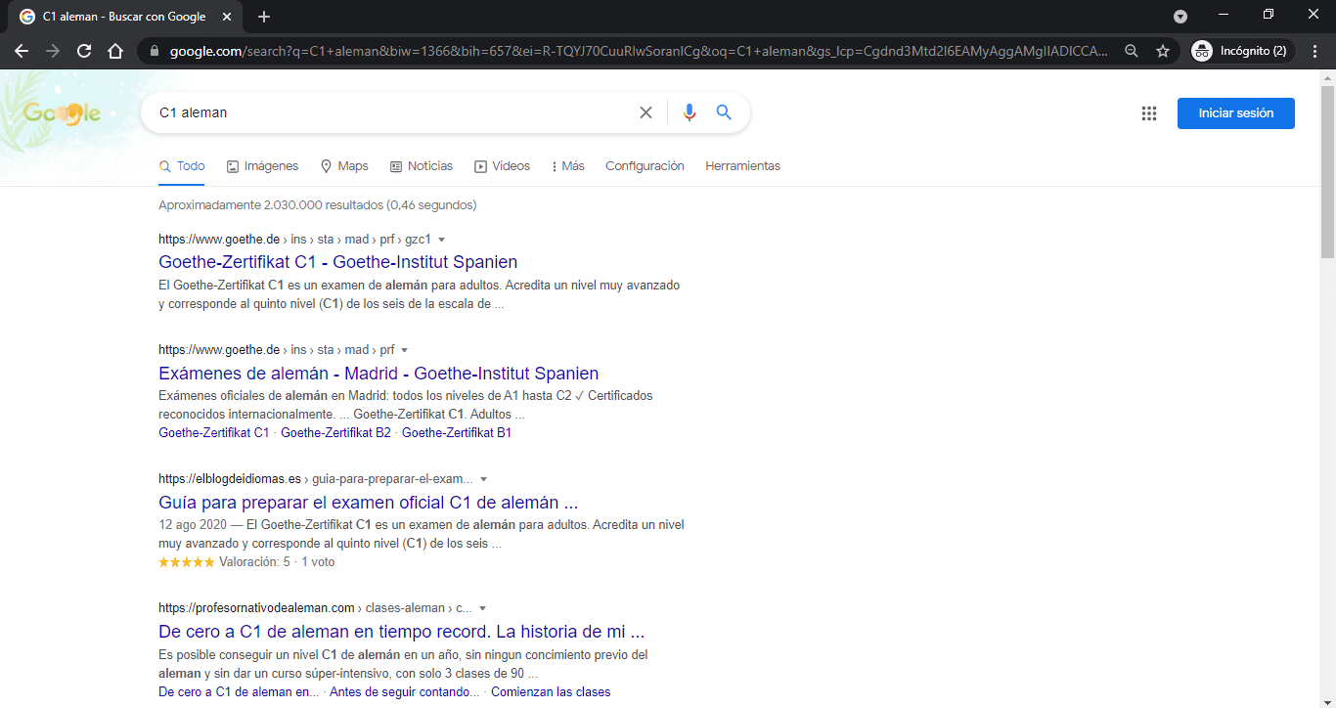Open the Goethe-Zertifikat C1 sitelink
Screen dimensions: 1336x708
(x=213, y=432)
